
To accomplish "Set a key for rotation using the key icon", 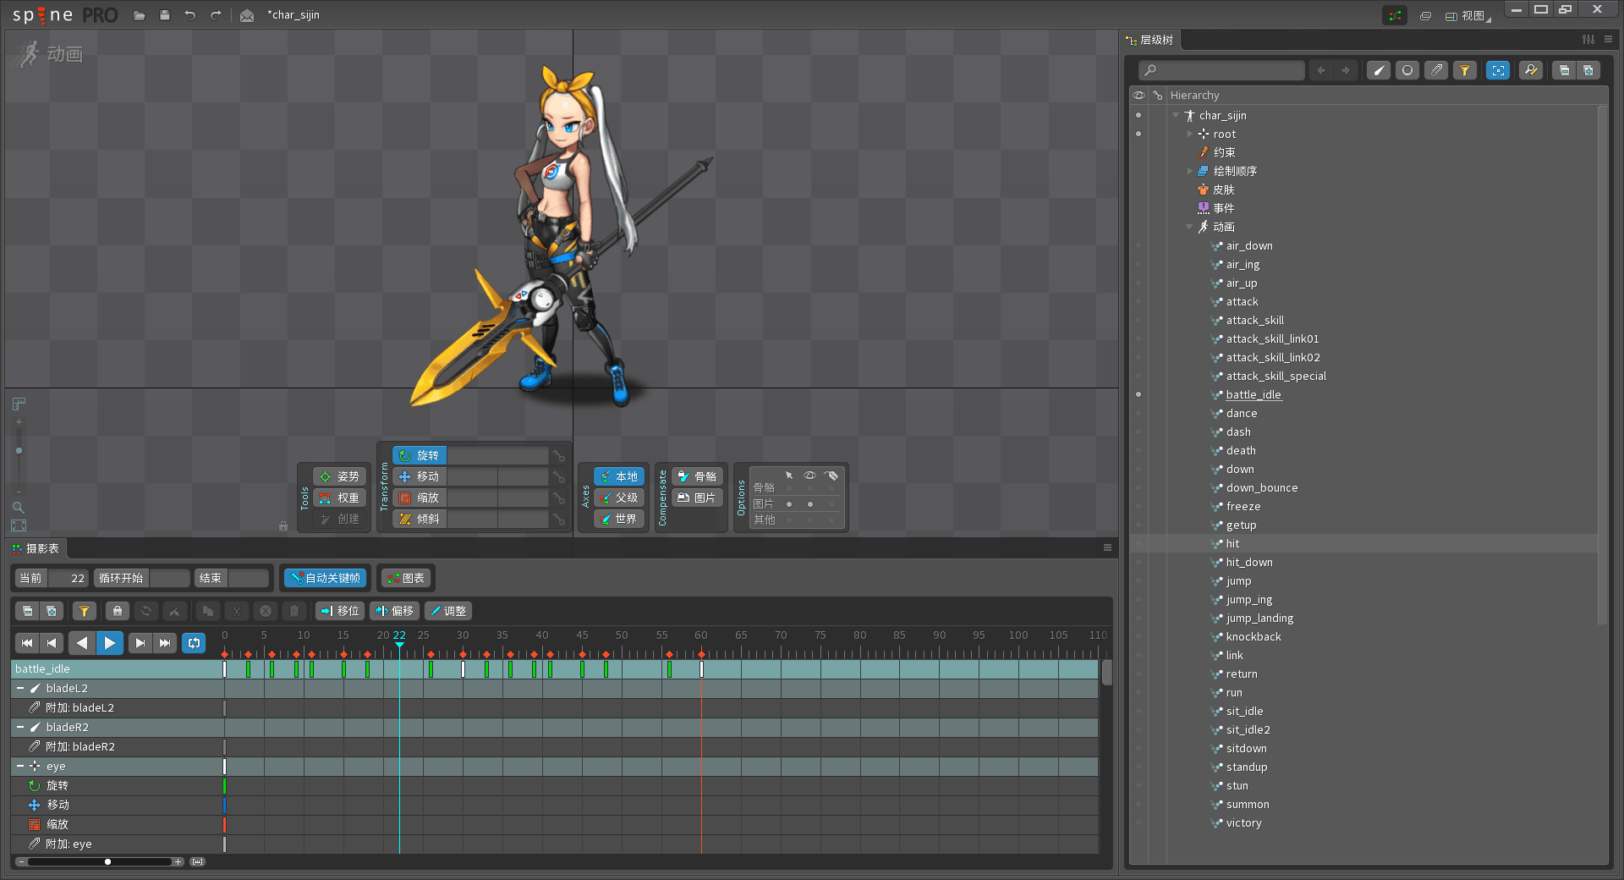I will coord(558,456).
